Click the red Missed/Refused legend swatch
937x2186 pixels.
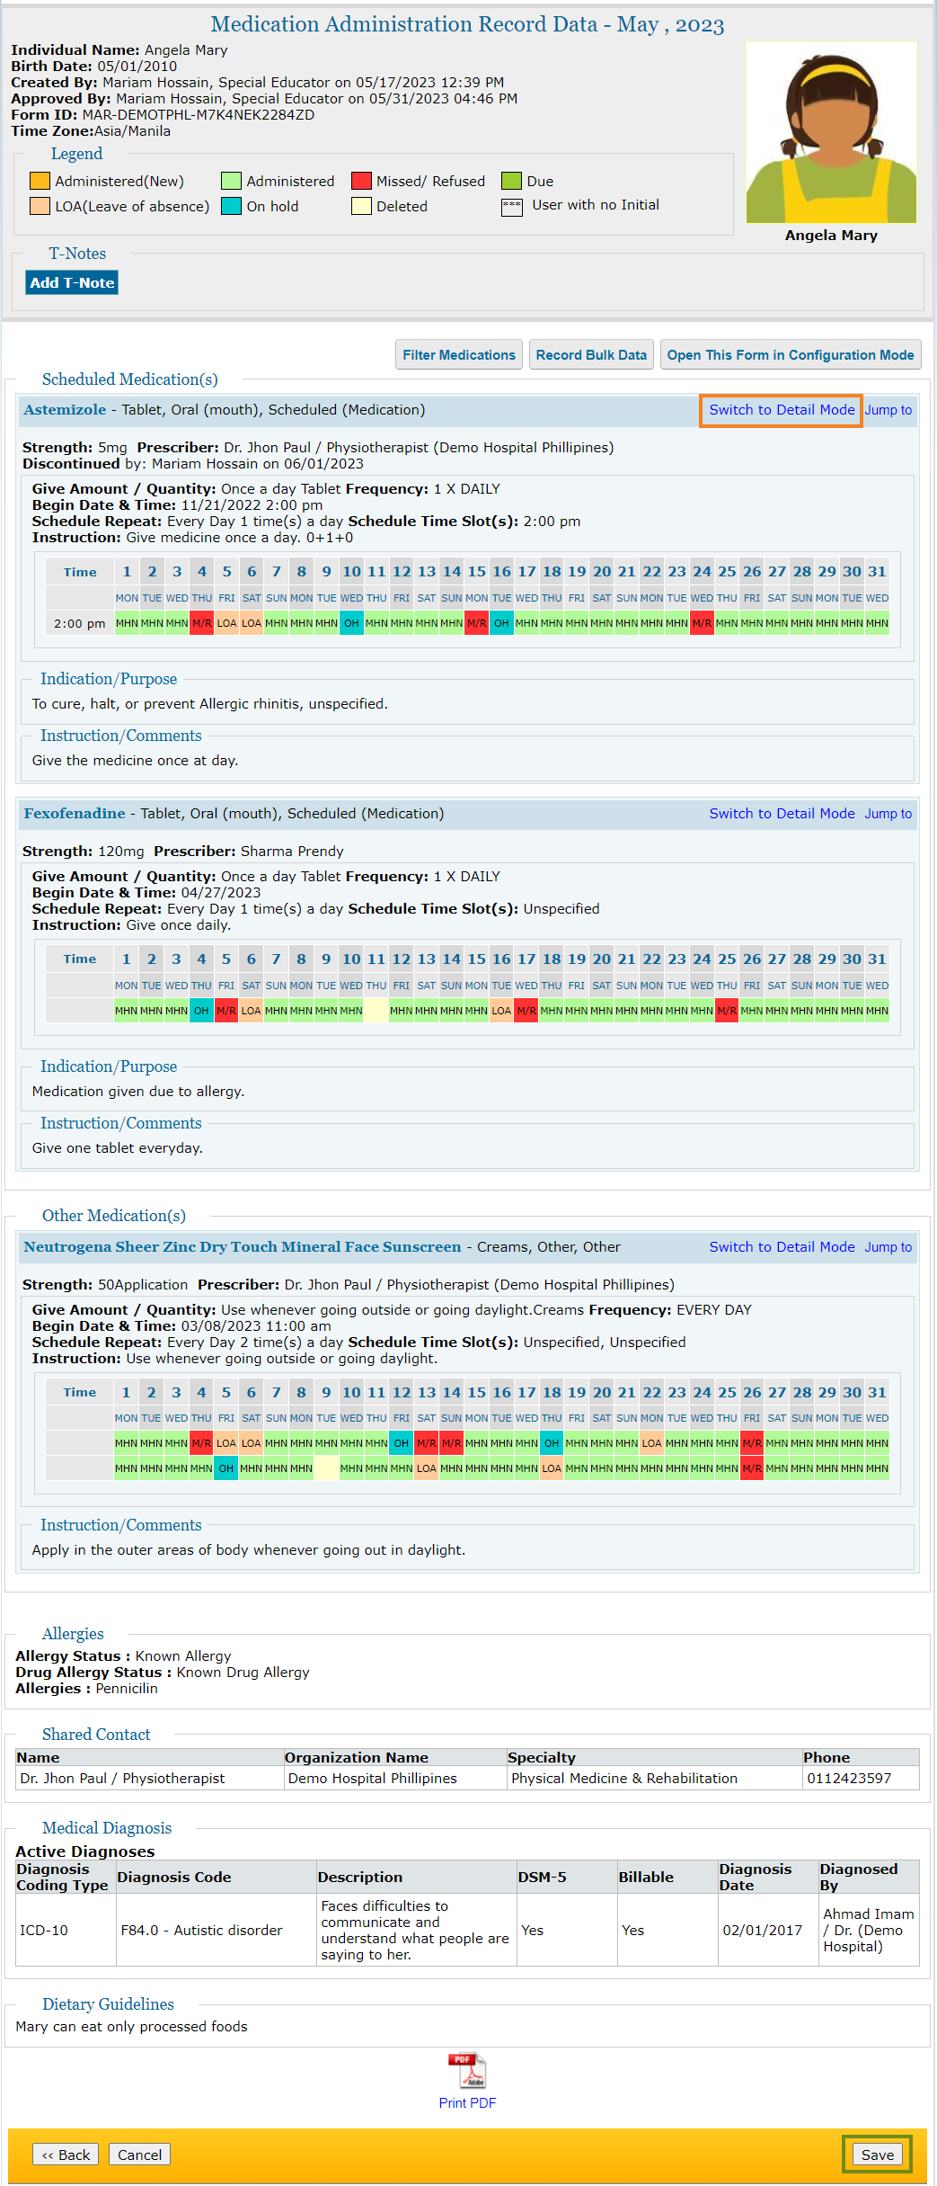click(x=361, y=182)
